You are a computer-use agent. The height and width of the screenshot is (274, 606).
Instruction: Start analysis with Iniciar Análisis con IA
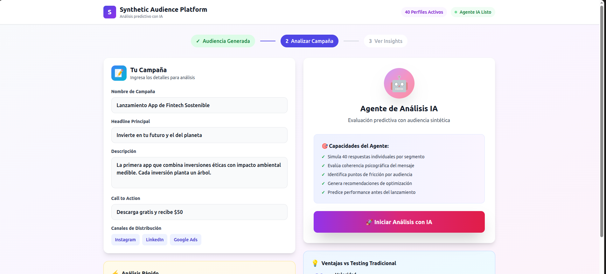tap(399, 222)
